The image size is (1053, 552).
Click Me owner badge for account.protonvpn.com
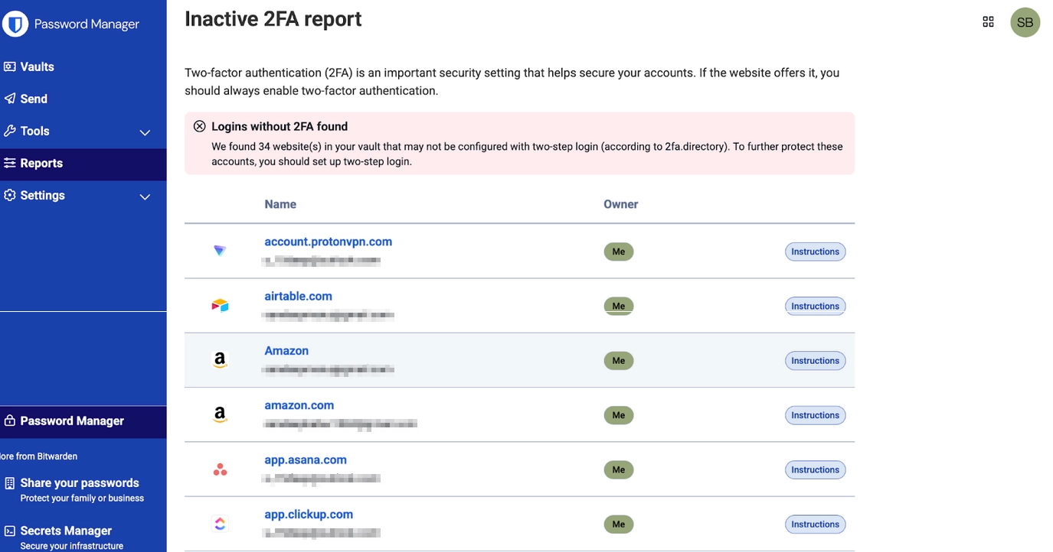point(619,252)
